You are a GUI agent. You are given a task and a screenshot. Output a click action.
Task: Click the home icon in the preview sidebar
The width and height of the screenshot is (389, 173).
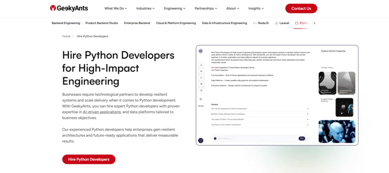tap(201, 65)
